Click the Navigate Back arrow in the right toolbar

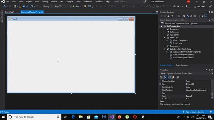pyautogui.click(x=175, y=6)
